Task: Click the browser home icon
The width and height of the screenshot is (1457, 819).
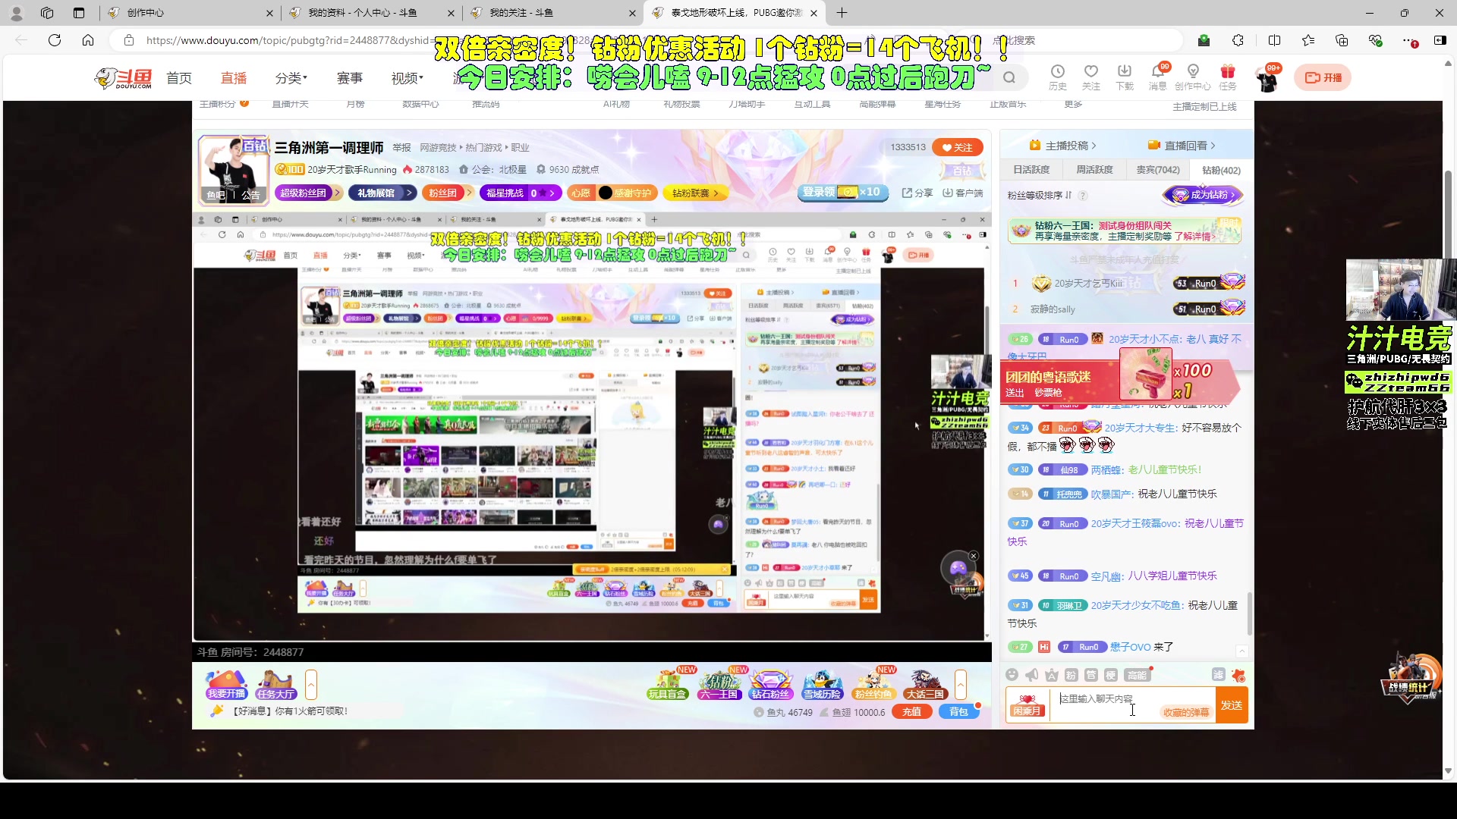Action: [x=88, y=40]
